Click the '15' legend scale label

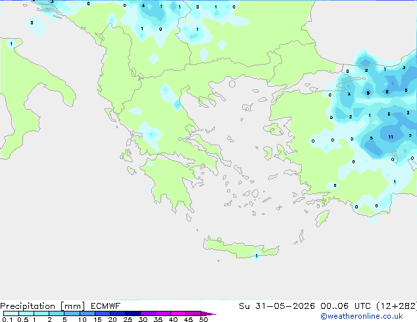(x=97, y=319)
